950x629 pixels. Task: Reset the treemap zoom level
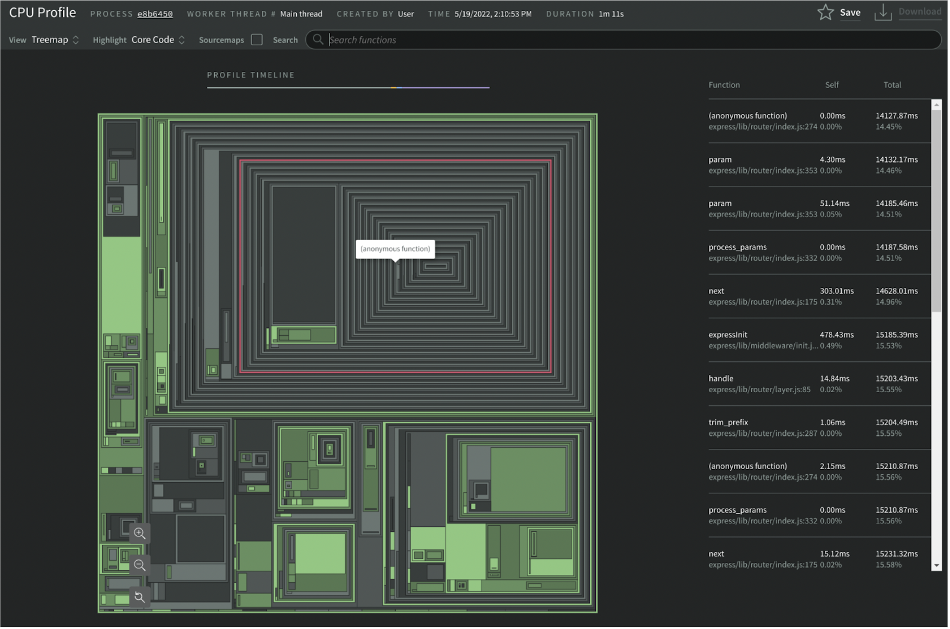tap(140, 598)
